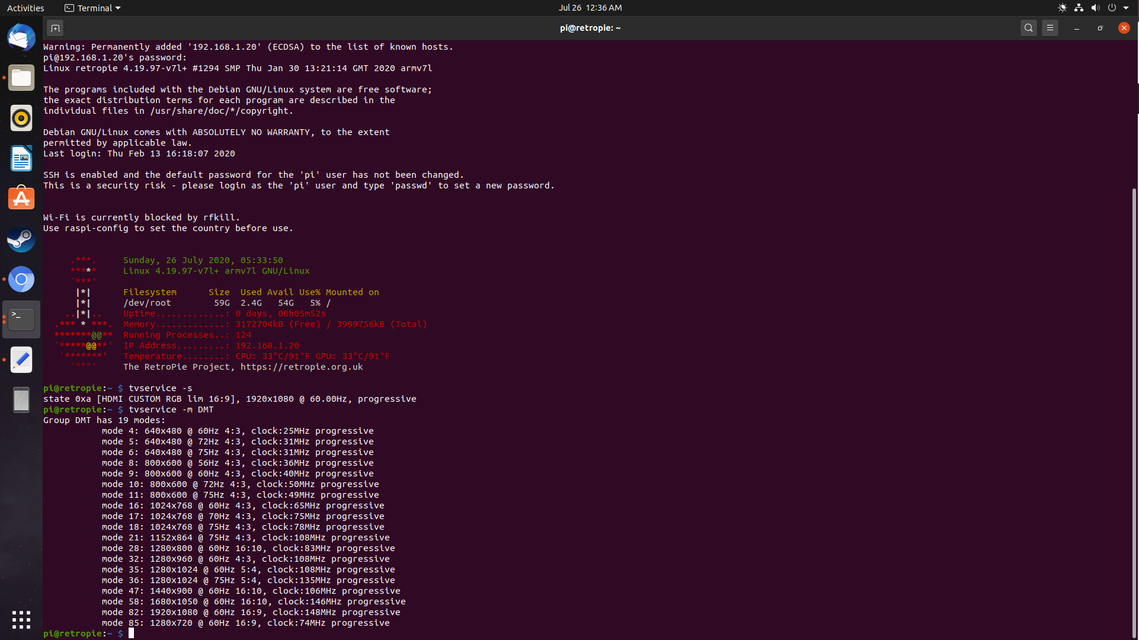1139x640 pixels.
Task: Click the 'pi@retropie: ~' window title
Action: (x=590, y=28)
